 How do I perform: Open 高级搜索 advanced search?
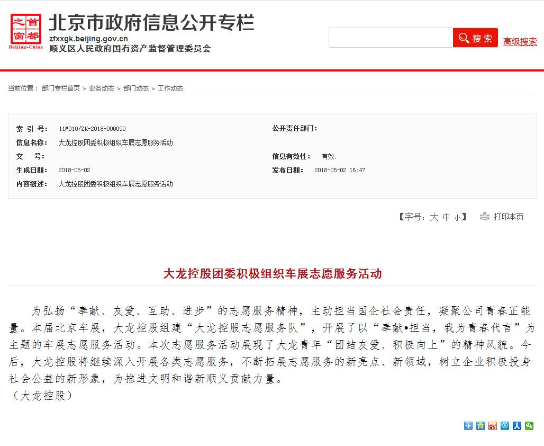[x=520, y=41]
